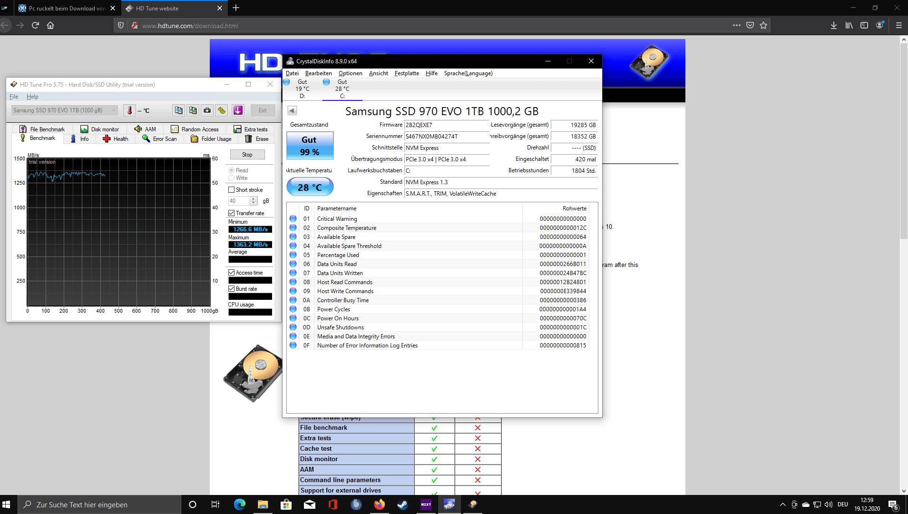Select the Info tab in HD Tune
The height and width of the screenshot is (514, 908).
[79, 139]
